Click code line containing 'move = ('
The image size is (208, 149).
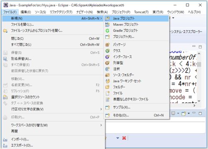pyautogui.click(x=183, y=91)
